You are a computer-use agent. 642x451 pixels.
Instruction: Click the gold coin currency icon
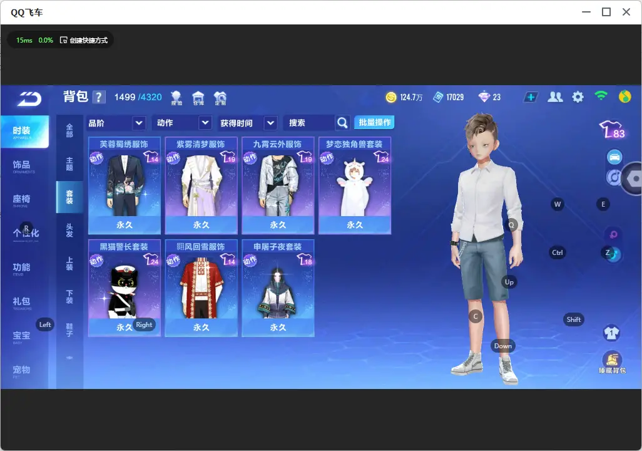click(391, 97)
